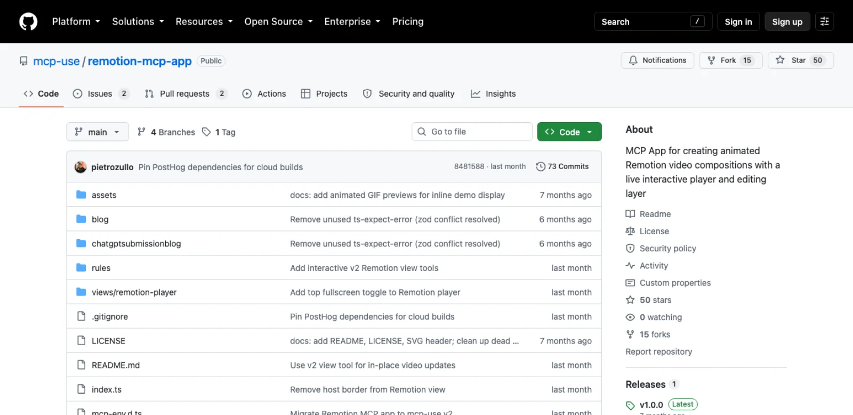
Task: Select the eye icon beside 0 watching
Action: pyautogui.click(x=630, y=317)
